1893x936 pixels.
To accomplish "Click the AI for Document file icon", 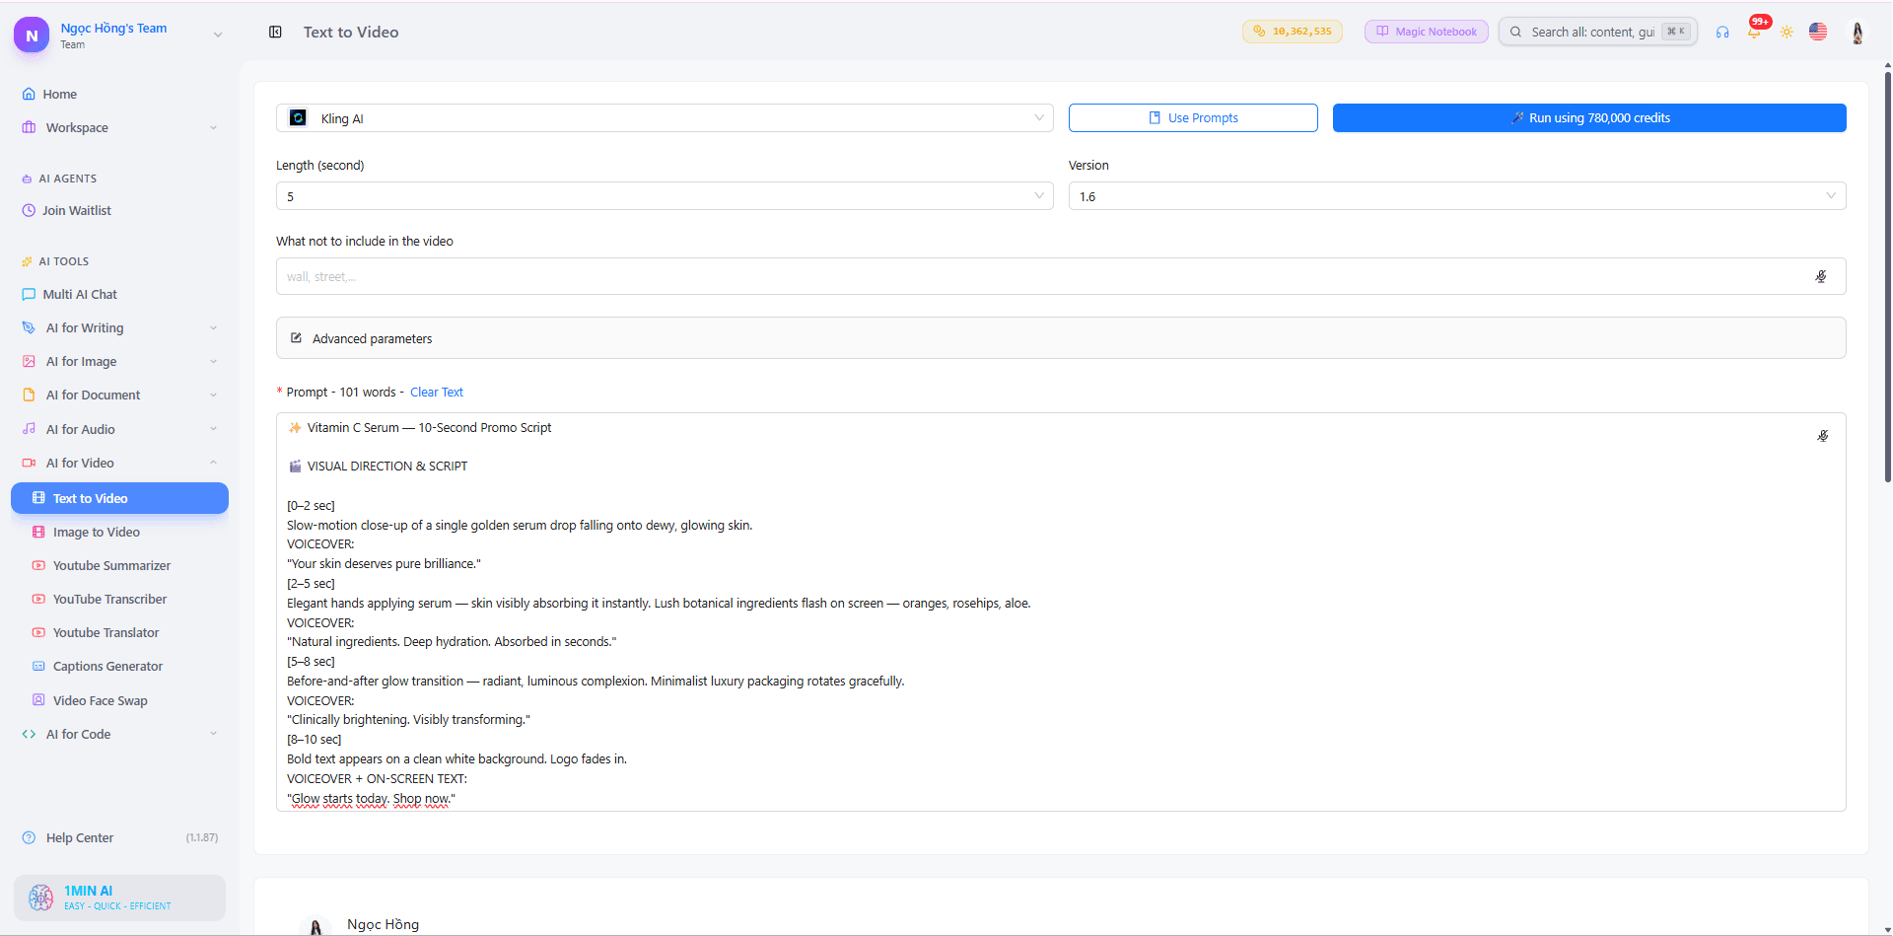I will click(x=29, y=395).
